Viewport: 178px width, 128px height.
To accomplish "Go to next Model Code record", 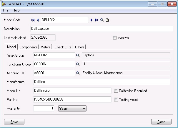I will click(x=92, y=20).
